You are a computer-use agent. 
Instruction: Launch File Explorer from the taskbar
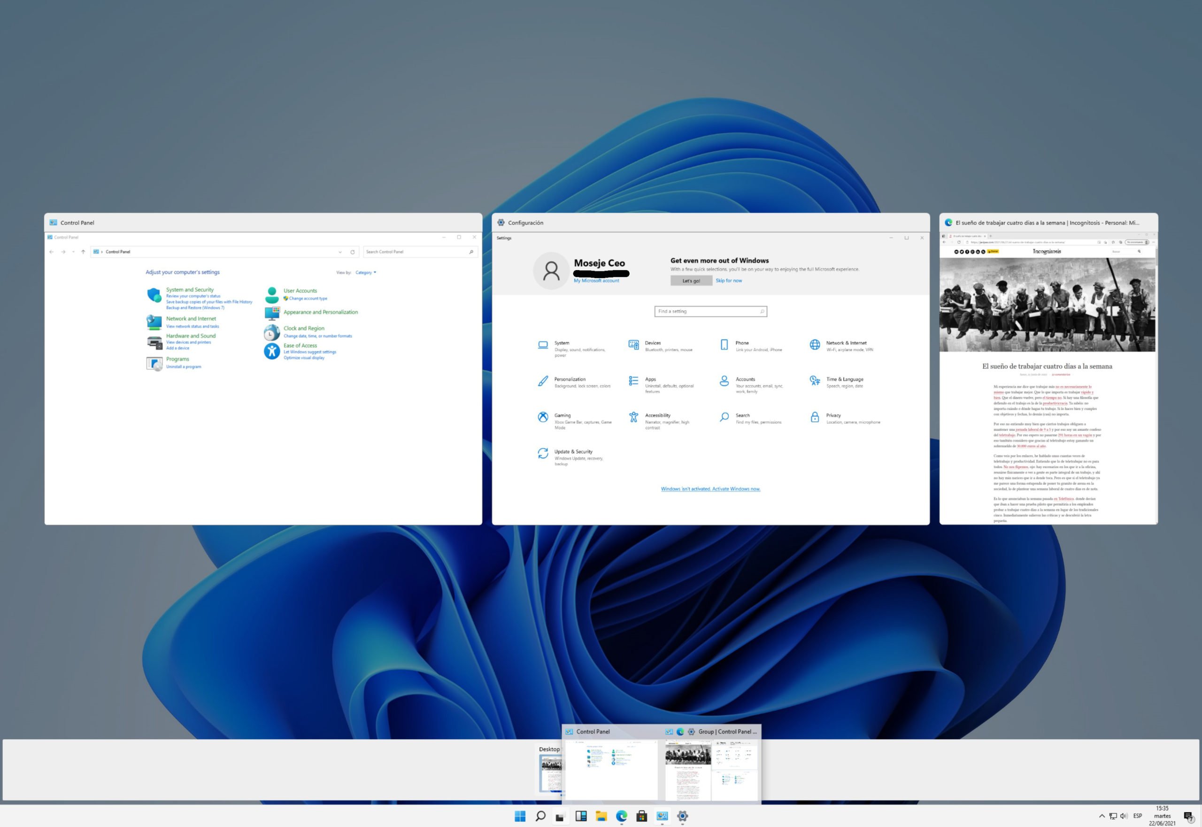tap(601, 816)
